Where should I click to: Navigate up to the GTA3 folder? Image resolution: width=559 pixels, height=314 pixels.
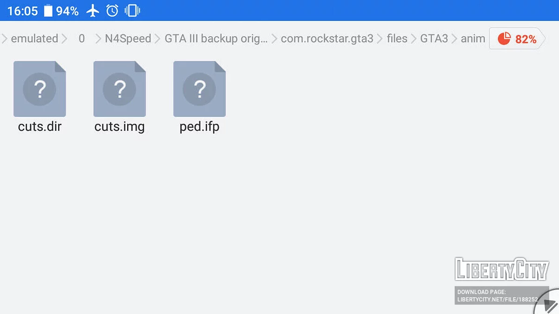click(x=434, y=39)
